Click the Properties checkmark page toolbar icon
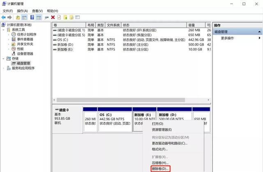 tap(59, 17)
